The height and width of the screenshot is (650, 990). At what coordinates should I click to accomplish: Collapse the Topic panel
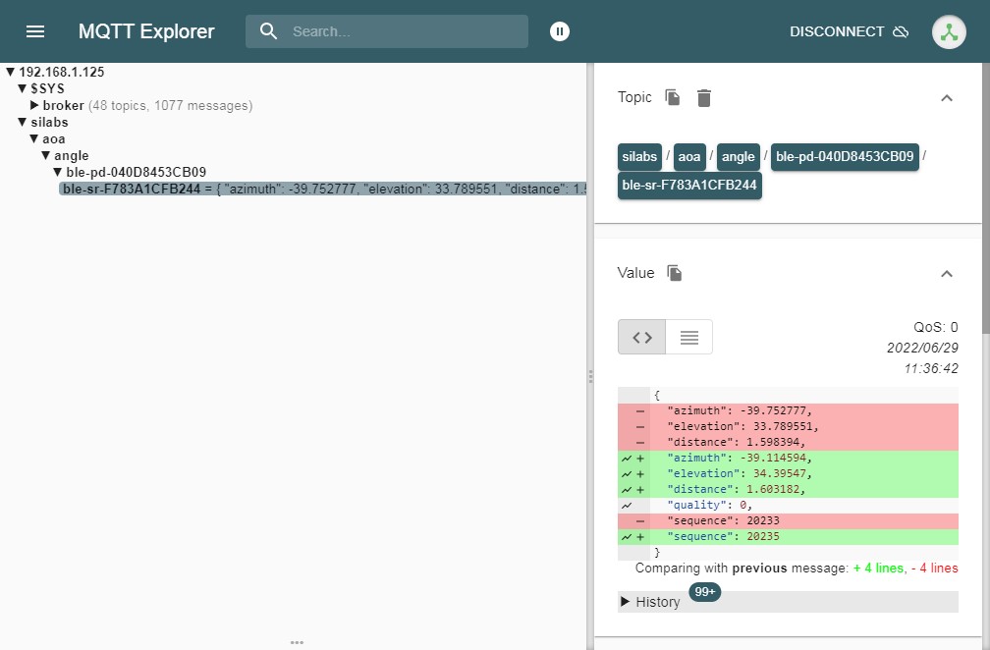point(947,98)
